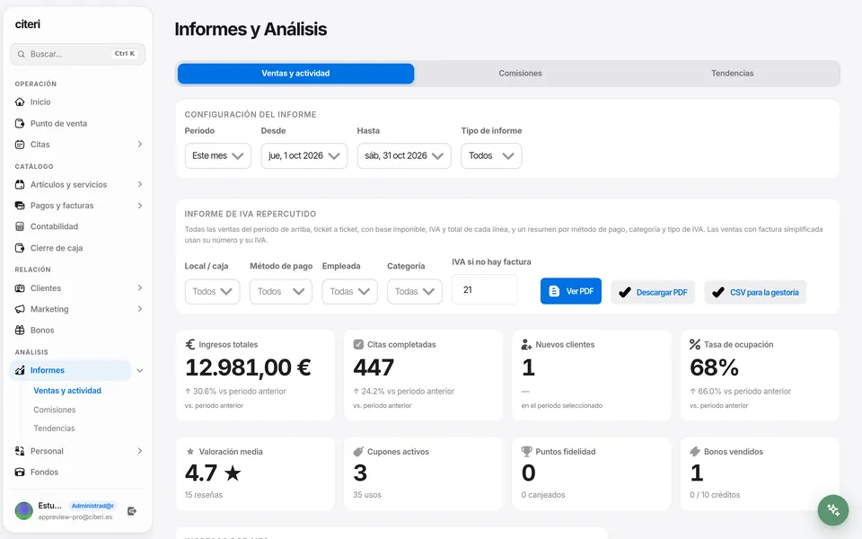
Task: Click the Contabilidad calculator icon
Action: pos(20,226)
